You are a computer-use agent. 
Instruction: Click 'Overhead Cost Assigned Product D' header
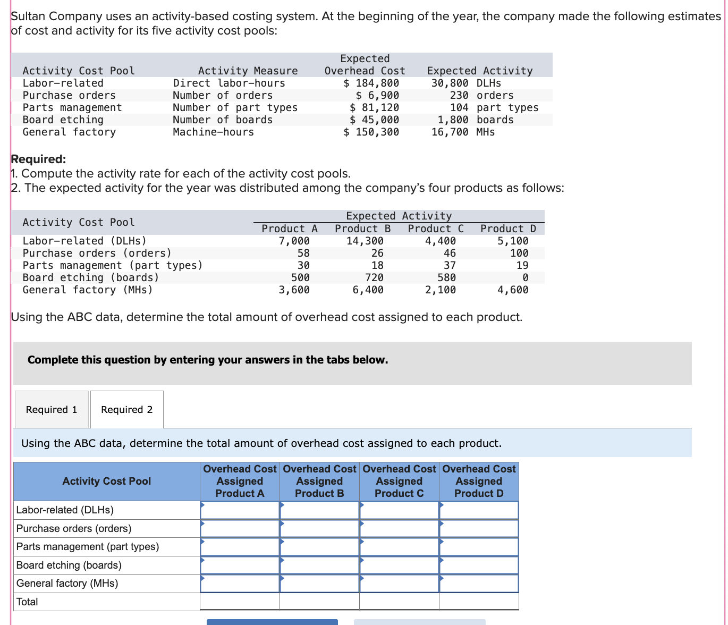(x=479, y=481)
